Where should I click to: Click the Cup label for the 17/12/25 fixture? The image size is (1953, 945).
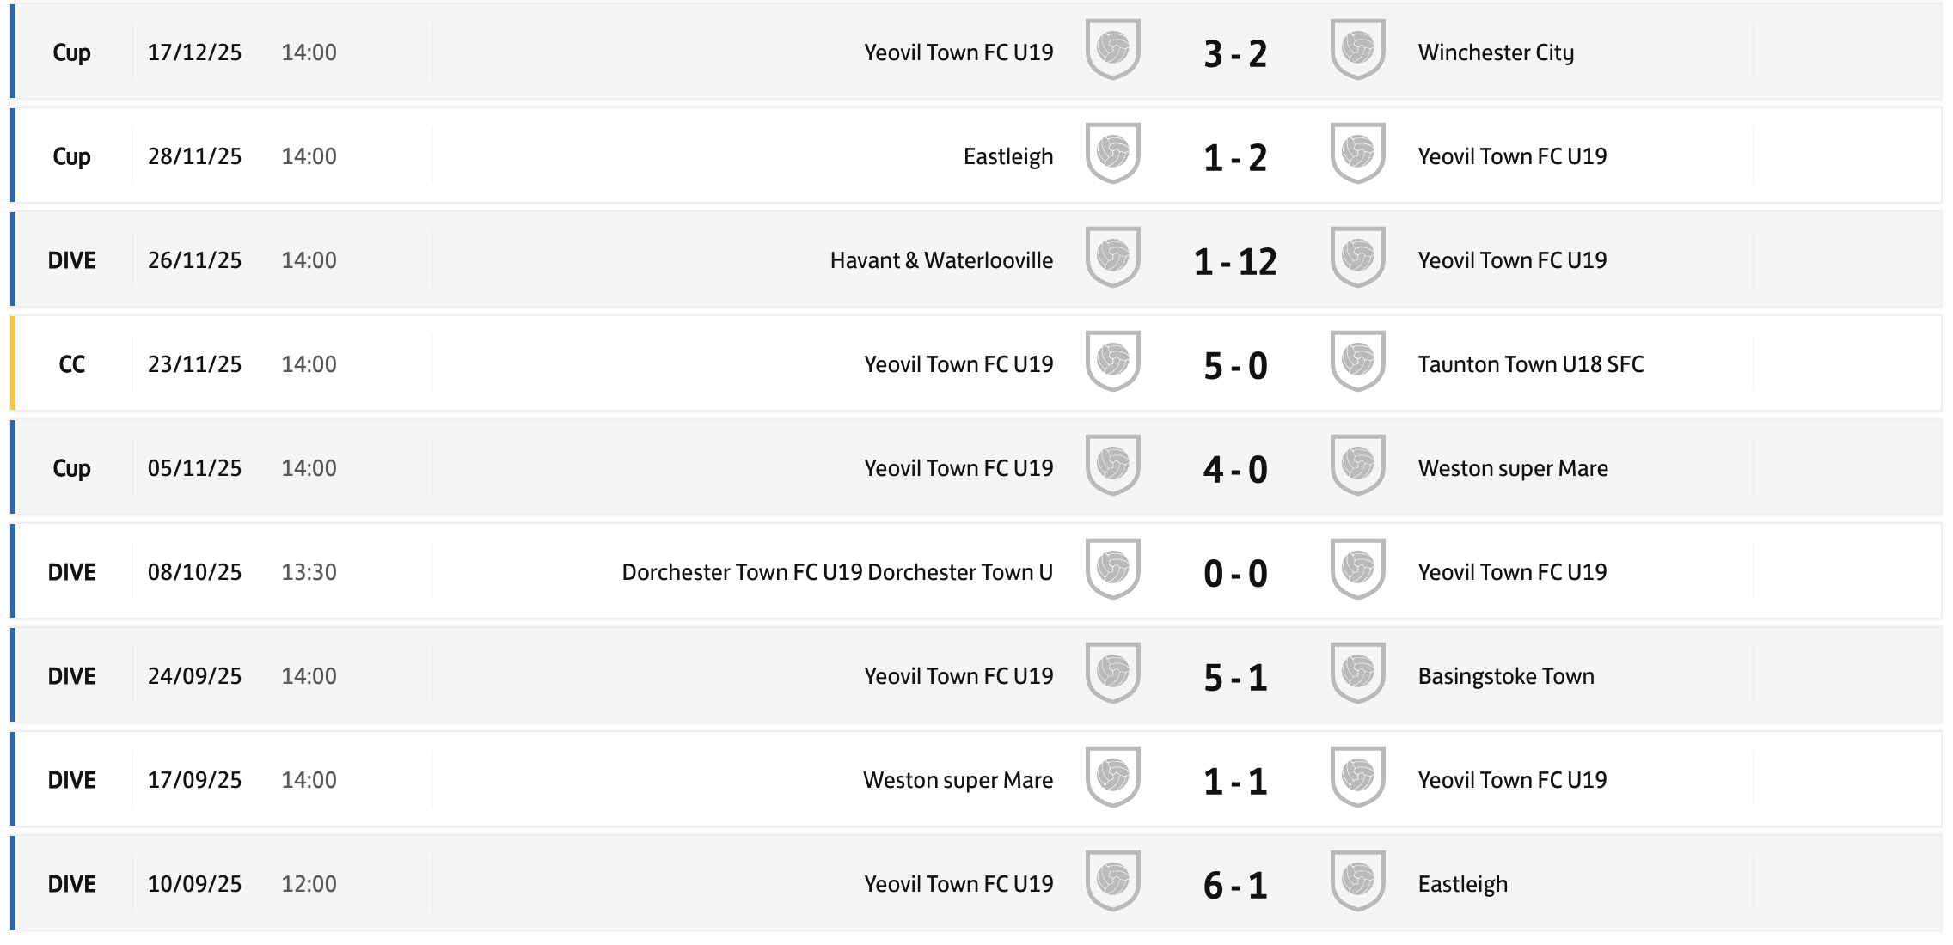72,52
